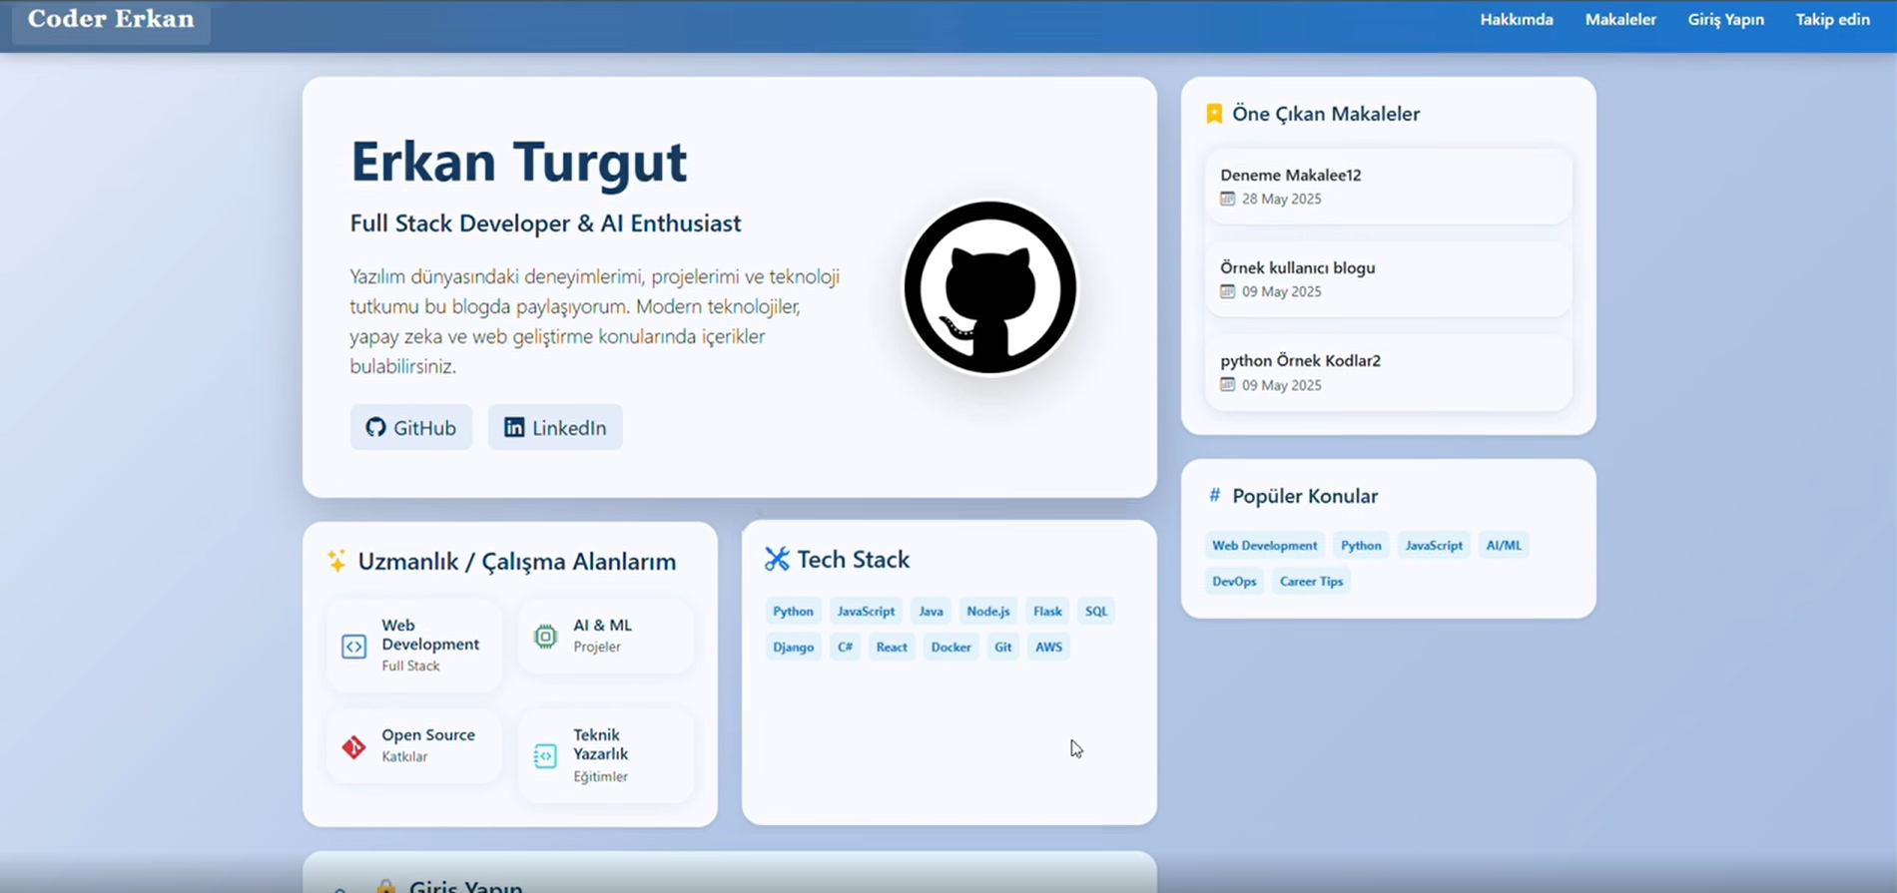Click the Docker tech tag
Viewport: 1897px width, 893px height.
pyautogui.click(x=950, y=647)
